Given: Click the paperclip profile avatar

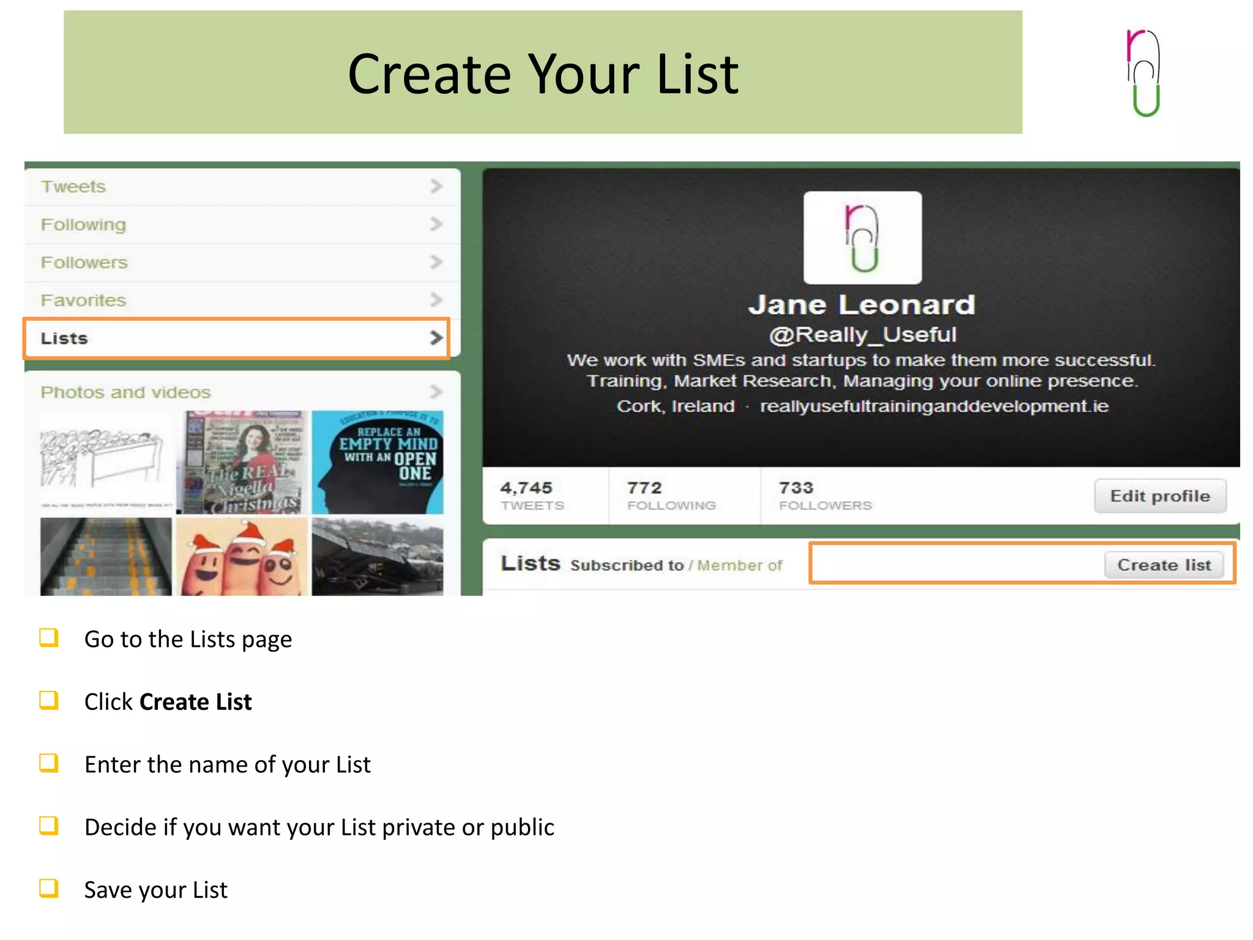Looking at the screenshot, I should tap(863, 238).
